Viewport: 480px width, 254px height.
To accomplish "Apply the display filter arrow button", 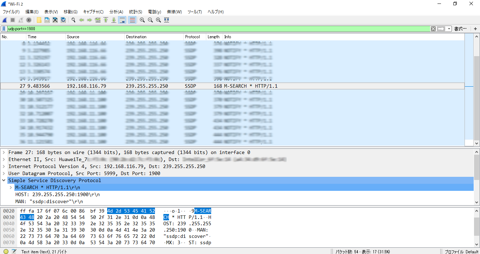I will tap(441, 29).
